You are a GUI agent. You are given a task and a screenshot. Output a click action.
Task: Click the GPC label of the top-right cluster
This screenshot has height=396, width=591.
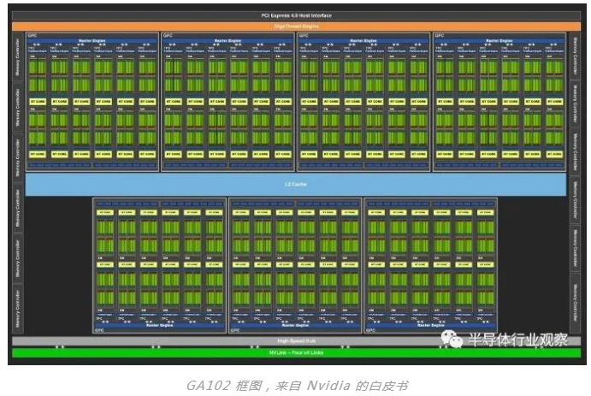coord(439,36)
